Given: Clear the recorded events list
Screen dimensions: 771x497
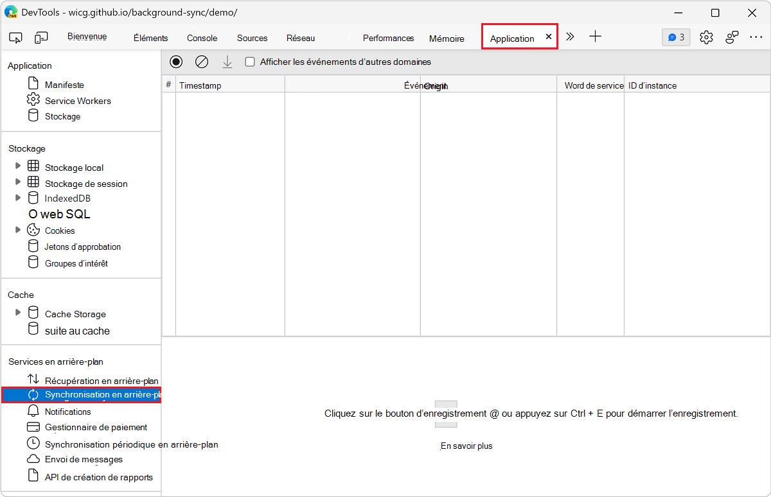Looking at the screenshot, I should pyautogui.click(x=202, y=62).
